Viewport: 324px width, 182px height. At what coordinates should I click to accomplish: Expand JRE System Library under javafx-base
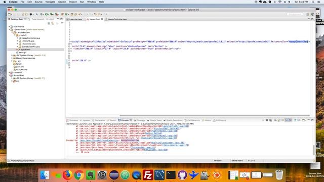click(x=12, y=55)
